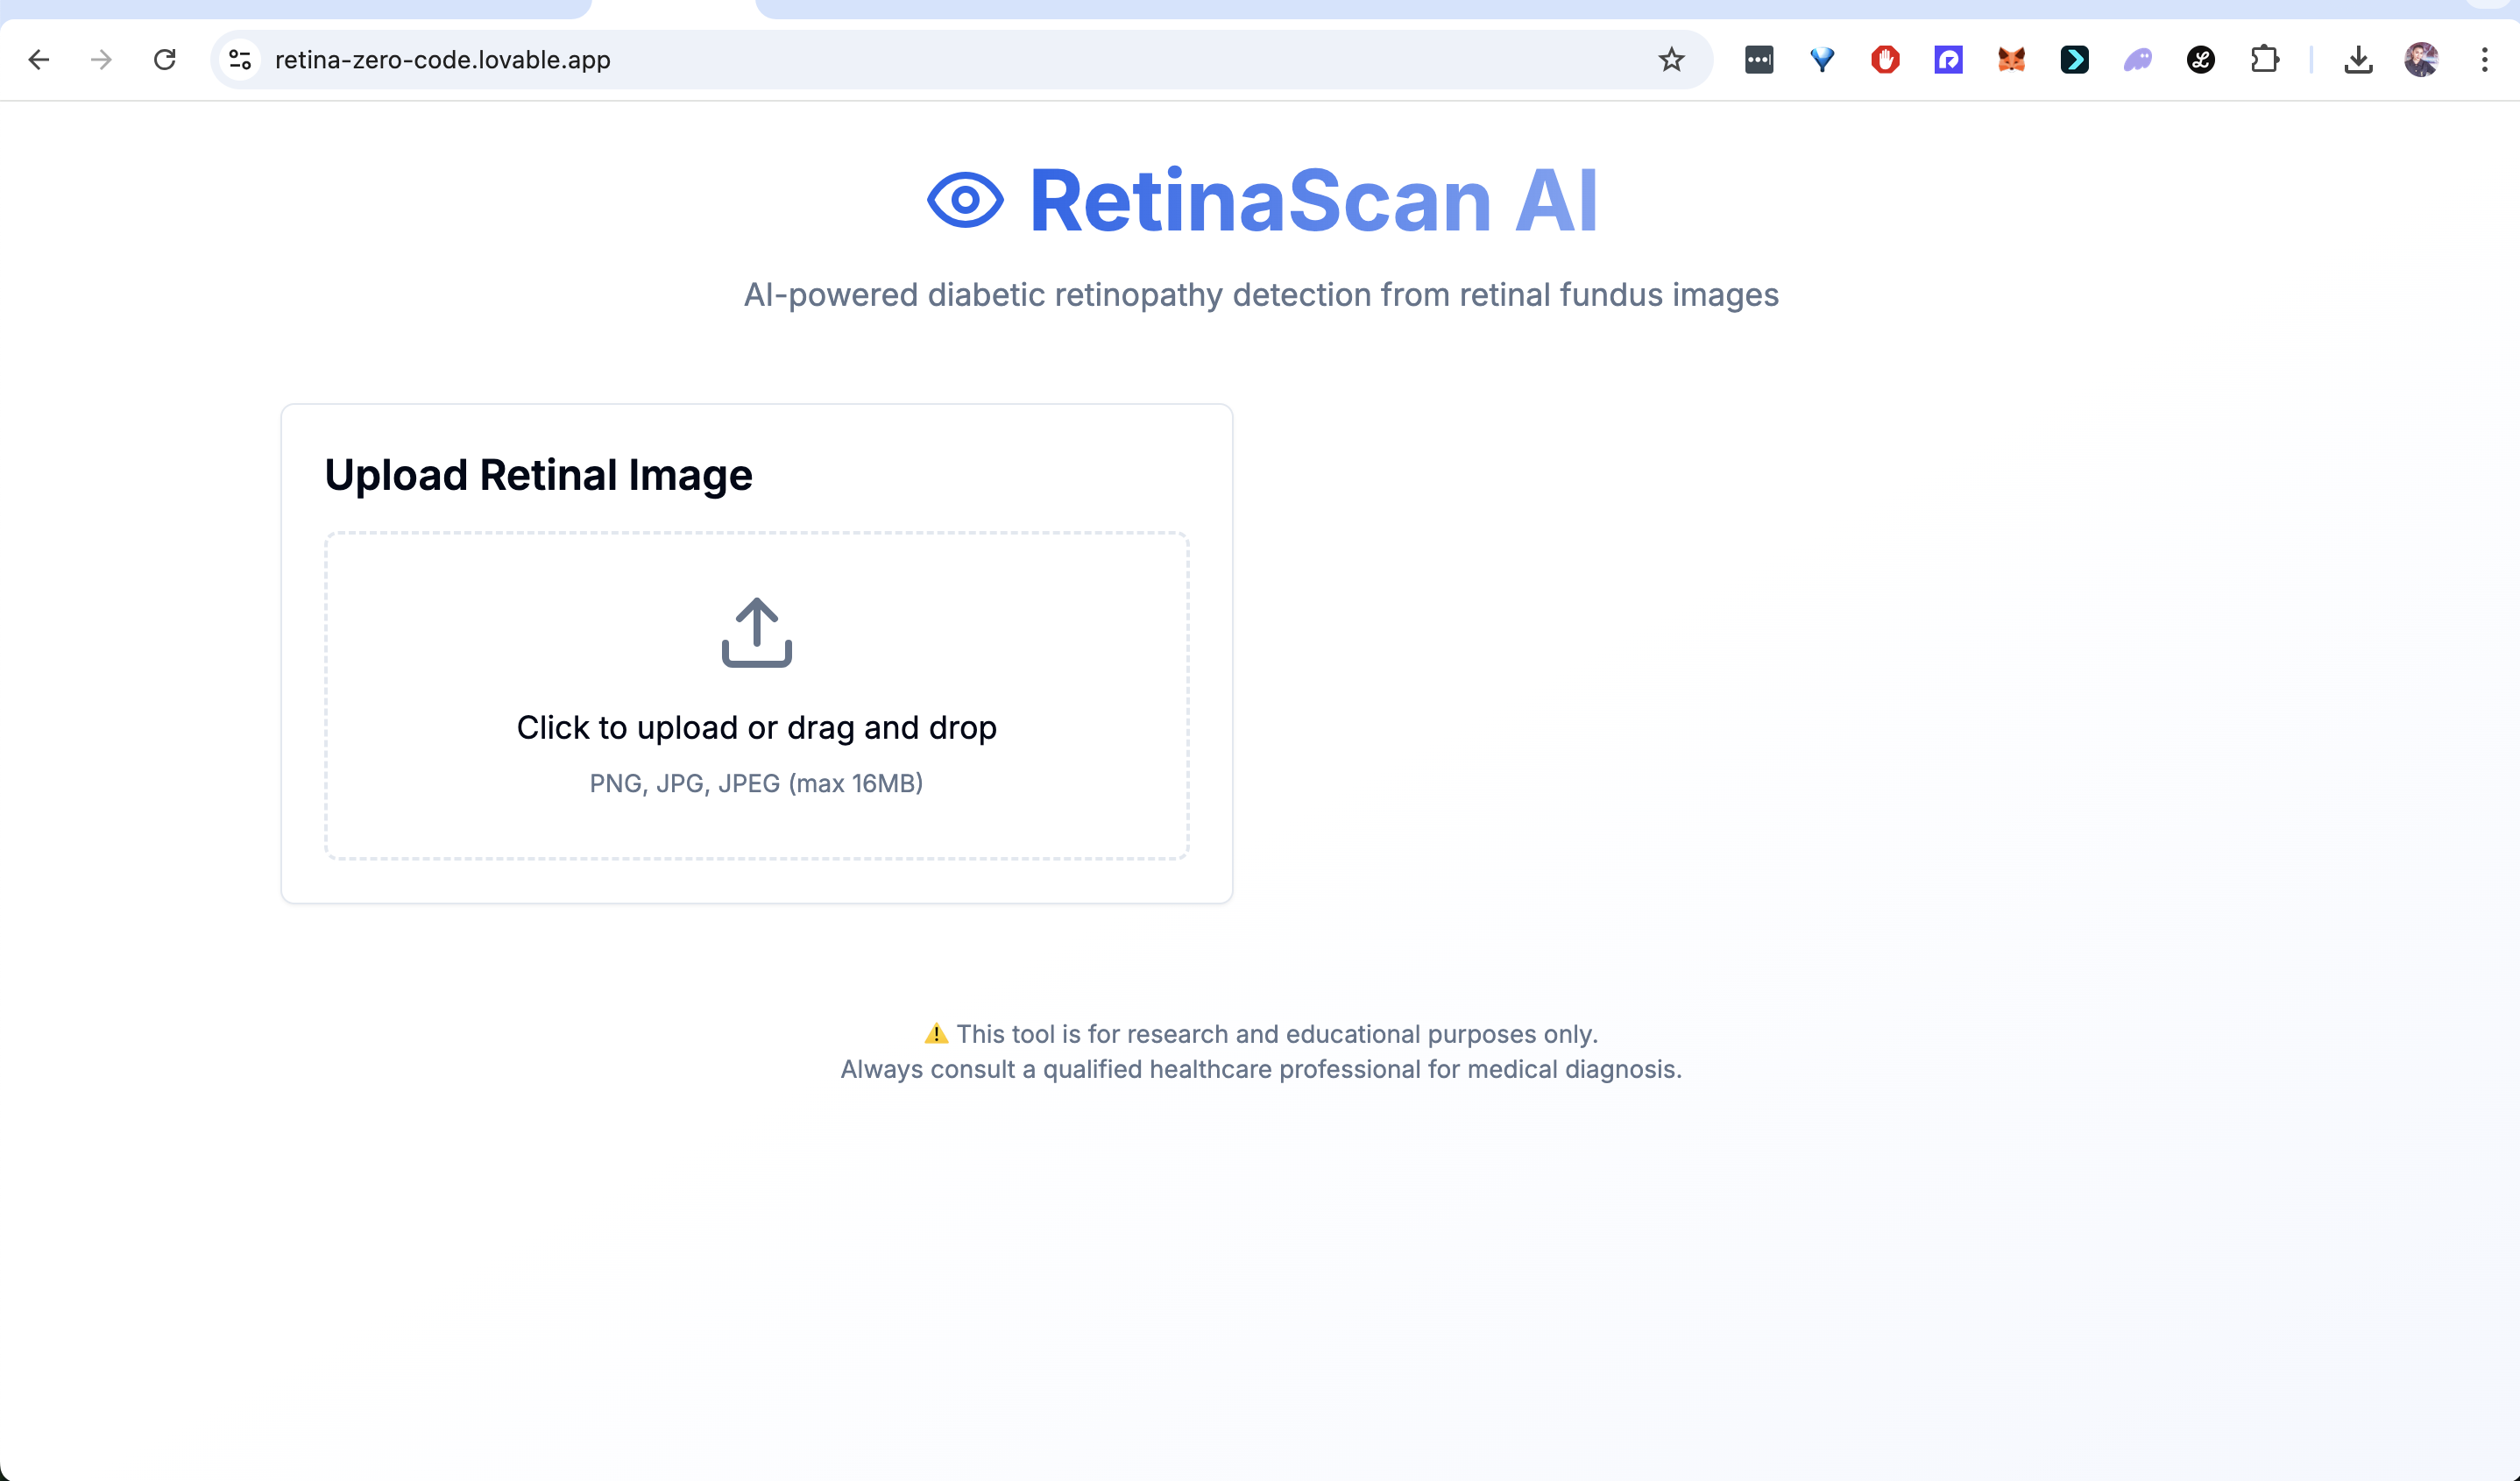The width and height of the screenshot is (2520, 1481).
Task: Reload the current page
Action: 165,60
